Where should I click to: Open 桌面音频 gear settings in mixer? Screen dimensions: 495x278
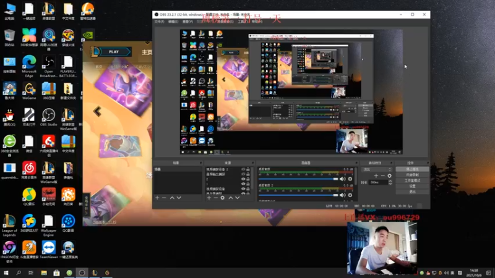[x=350, y=179]
